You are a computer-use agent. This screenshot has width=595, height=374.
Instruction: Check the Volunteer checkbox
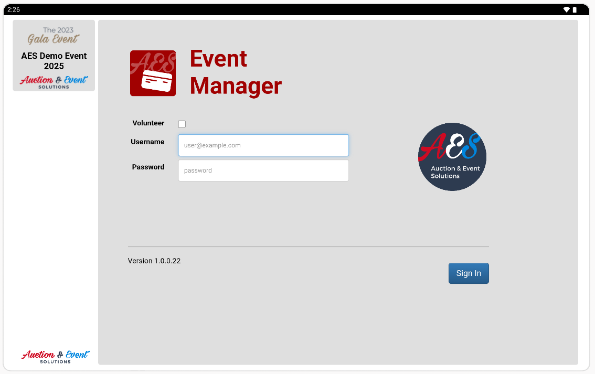click(x=182, y=124)
